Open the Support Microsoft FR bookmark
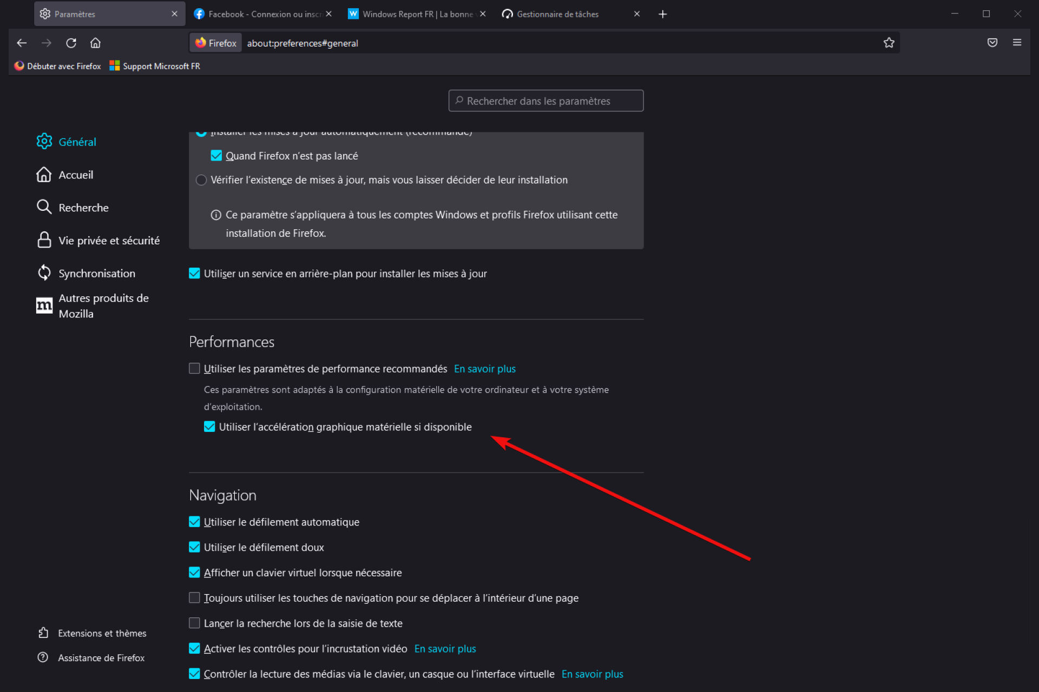 [155, 66]
